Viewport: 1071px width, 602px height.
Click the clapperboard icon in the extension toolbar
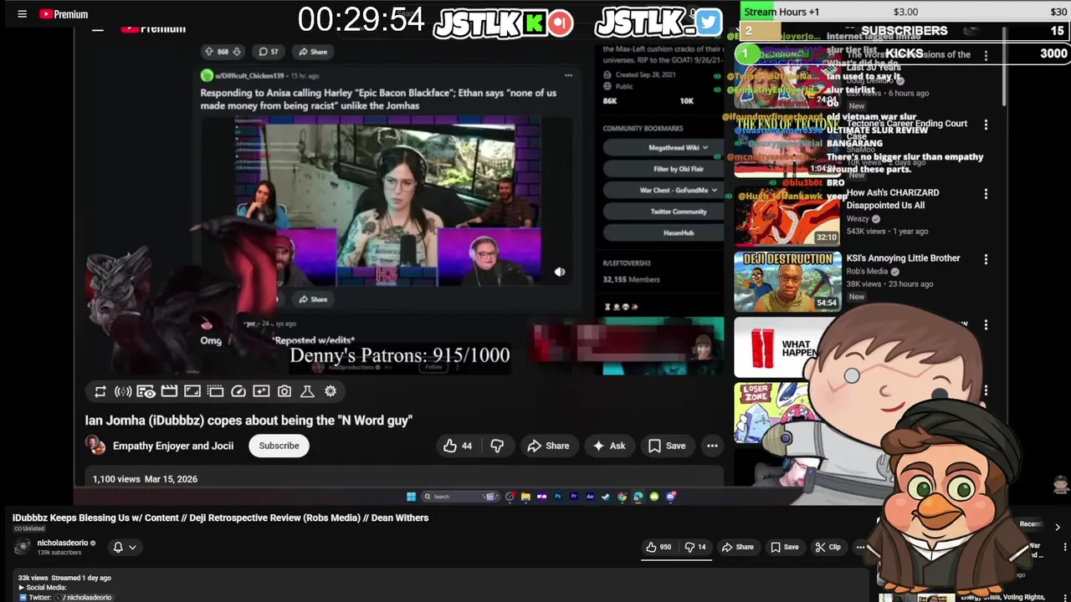[x=169, y=391]
